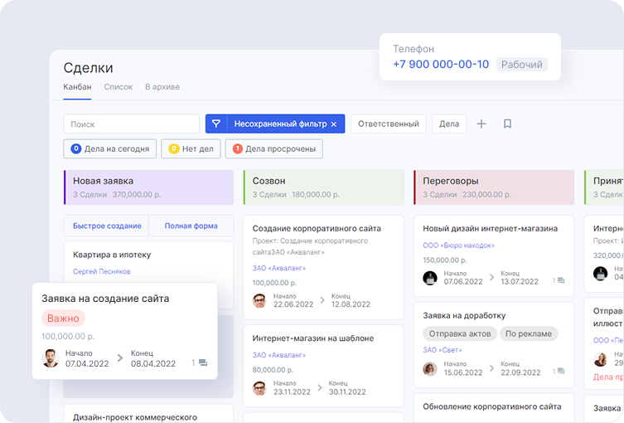624x423 pixels.
Task: Switch to the Список tab
Action: pos(118,87)
